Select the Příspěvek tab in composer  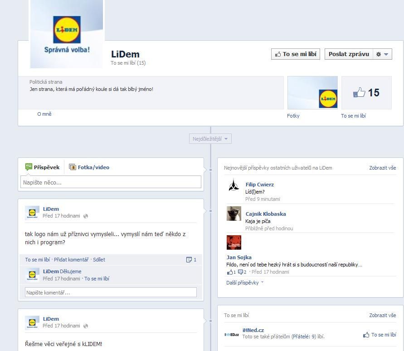[43, 167]
